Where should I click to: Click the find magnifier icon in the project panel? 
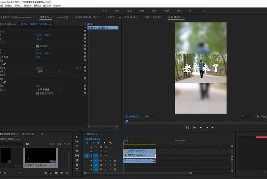51,173
